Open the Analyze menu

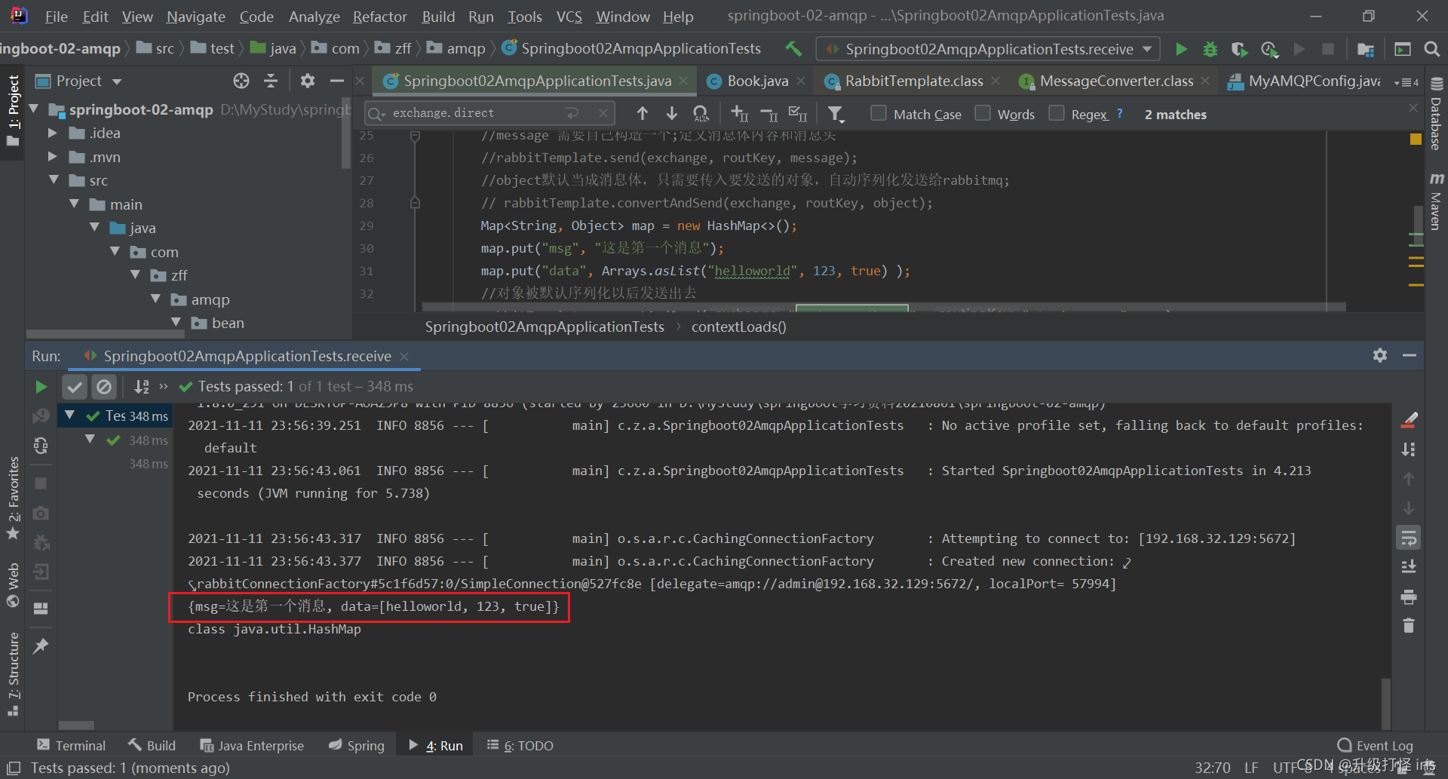(314, 17)
